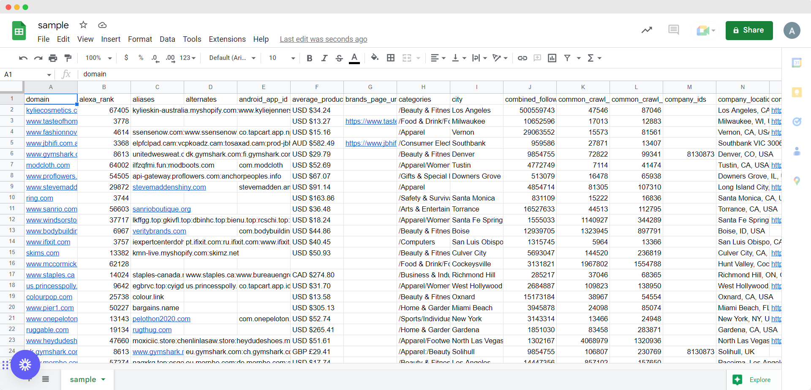Image resolution: width=811 pixels, height=390 pixels.
Task: Select the sample sheet tab
Action: pos(87,379)
